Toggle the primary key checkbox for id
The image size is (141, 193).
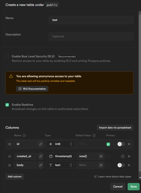[108, 144]
